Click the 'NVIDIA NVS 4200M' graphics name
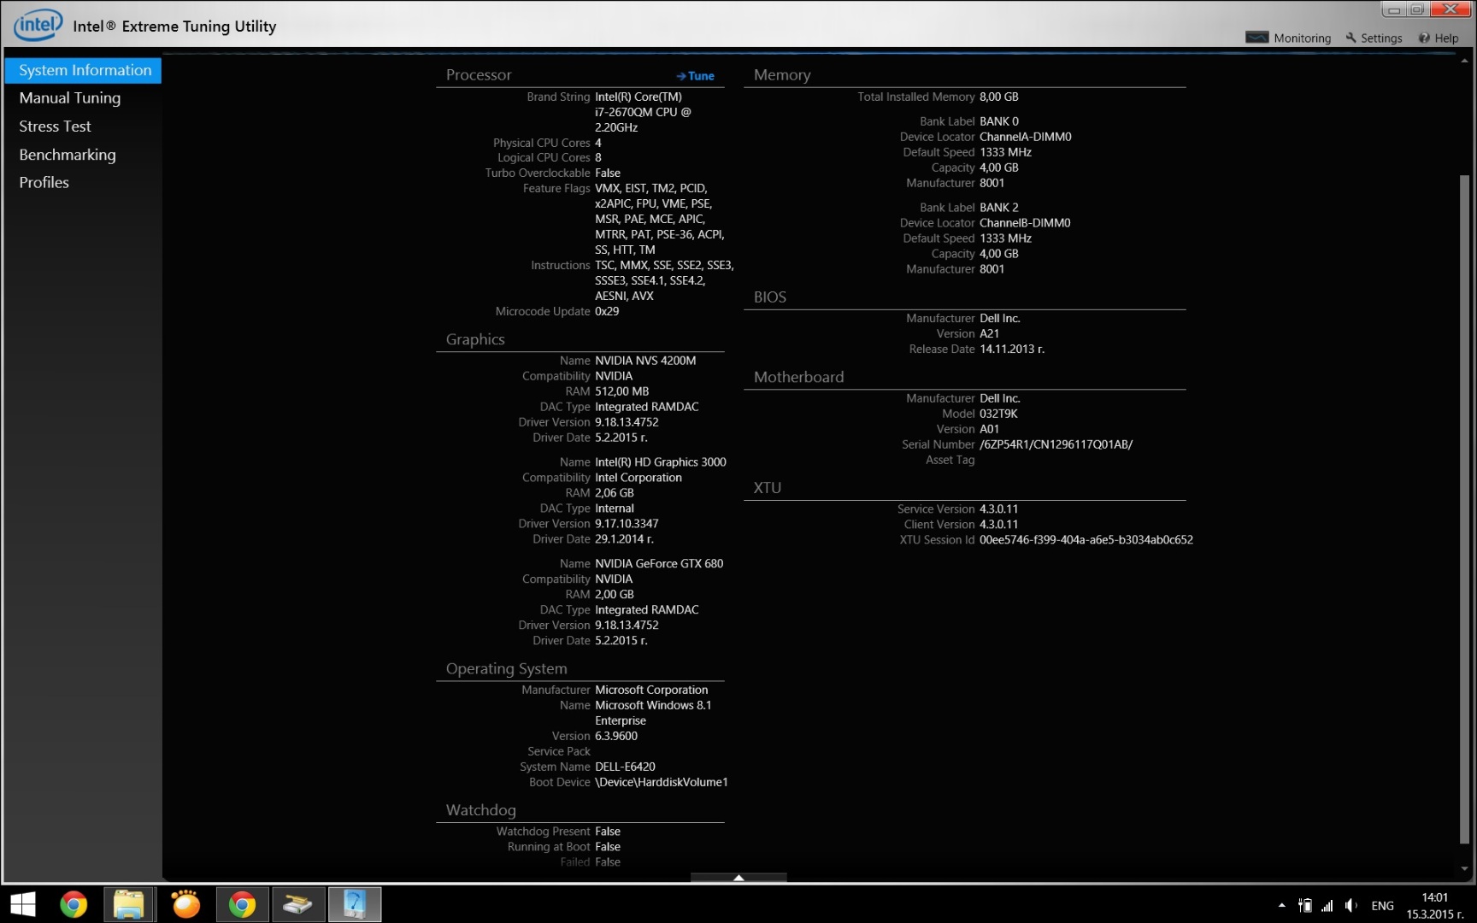 (645, 361)
